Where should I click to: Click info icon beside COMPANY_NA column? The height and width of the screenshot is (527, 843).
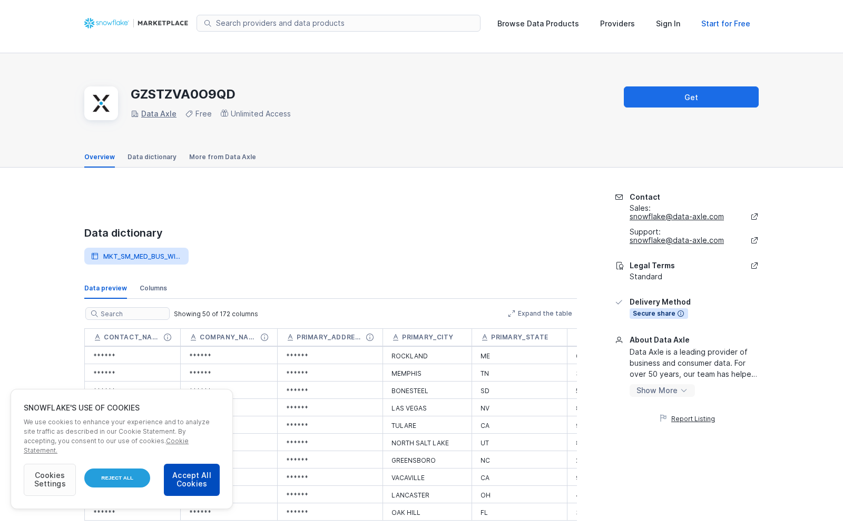click(x=264, y=337)
